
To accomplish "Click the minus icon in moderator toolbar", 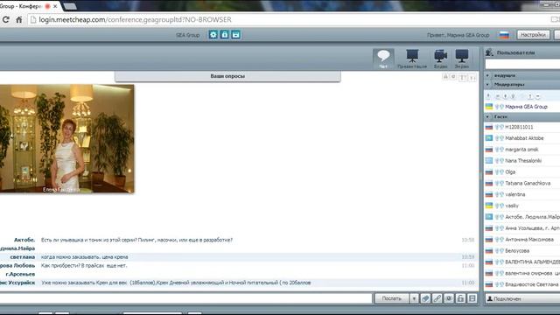I will pyautogui.click(x=538, y=96).
